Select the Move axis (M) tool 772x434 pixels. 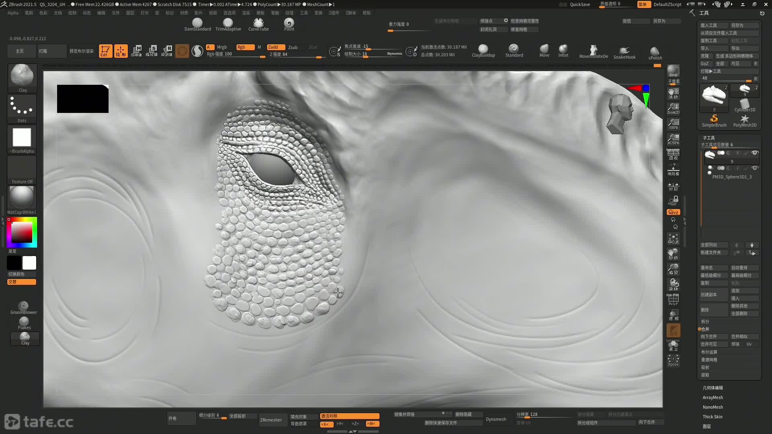click(x=136, y=51)
